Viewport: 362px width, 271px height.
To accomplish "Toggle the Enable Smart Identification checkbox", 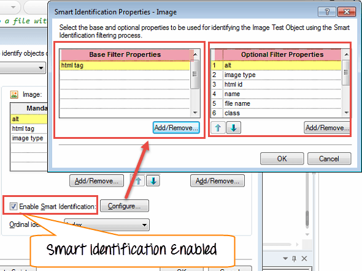I will [x=13, y=206].
